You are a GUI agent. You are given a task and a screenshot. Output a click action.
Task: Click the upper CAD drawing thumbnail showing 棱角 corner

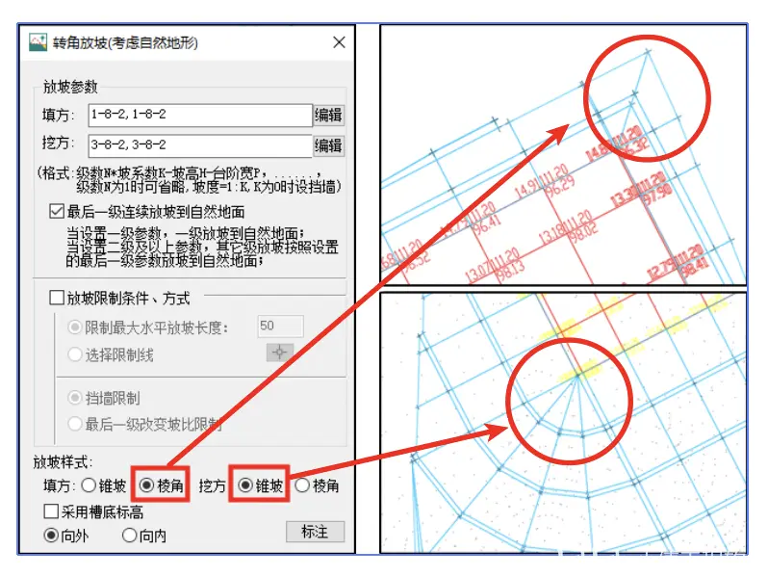[564, 155]
